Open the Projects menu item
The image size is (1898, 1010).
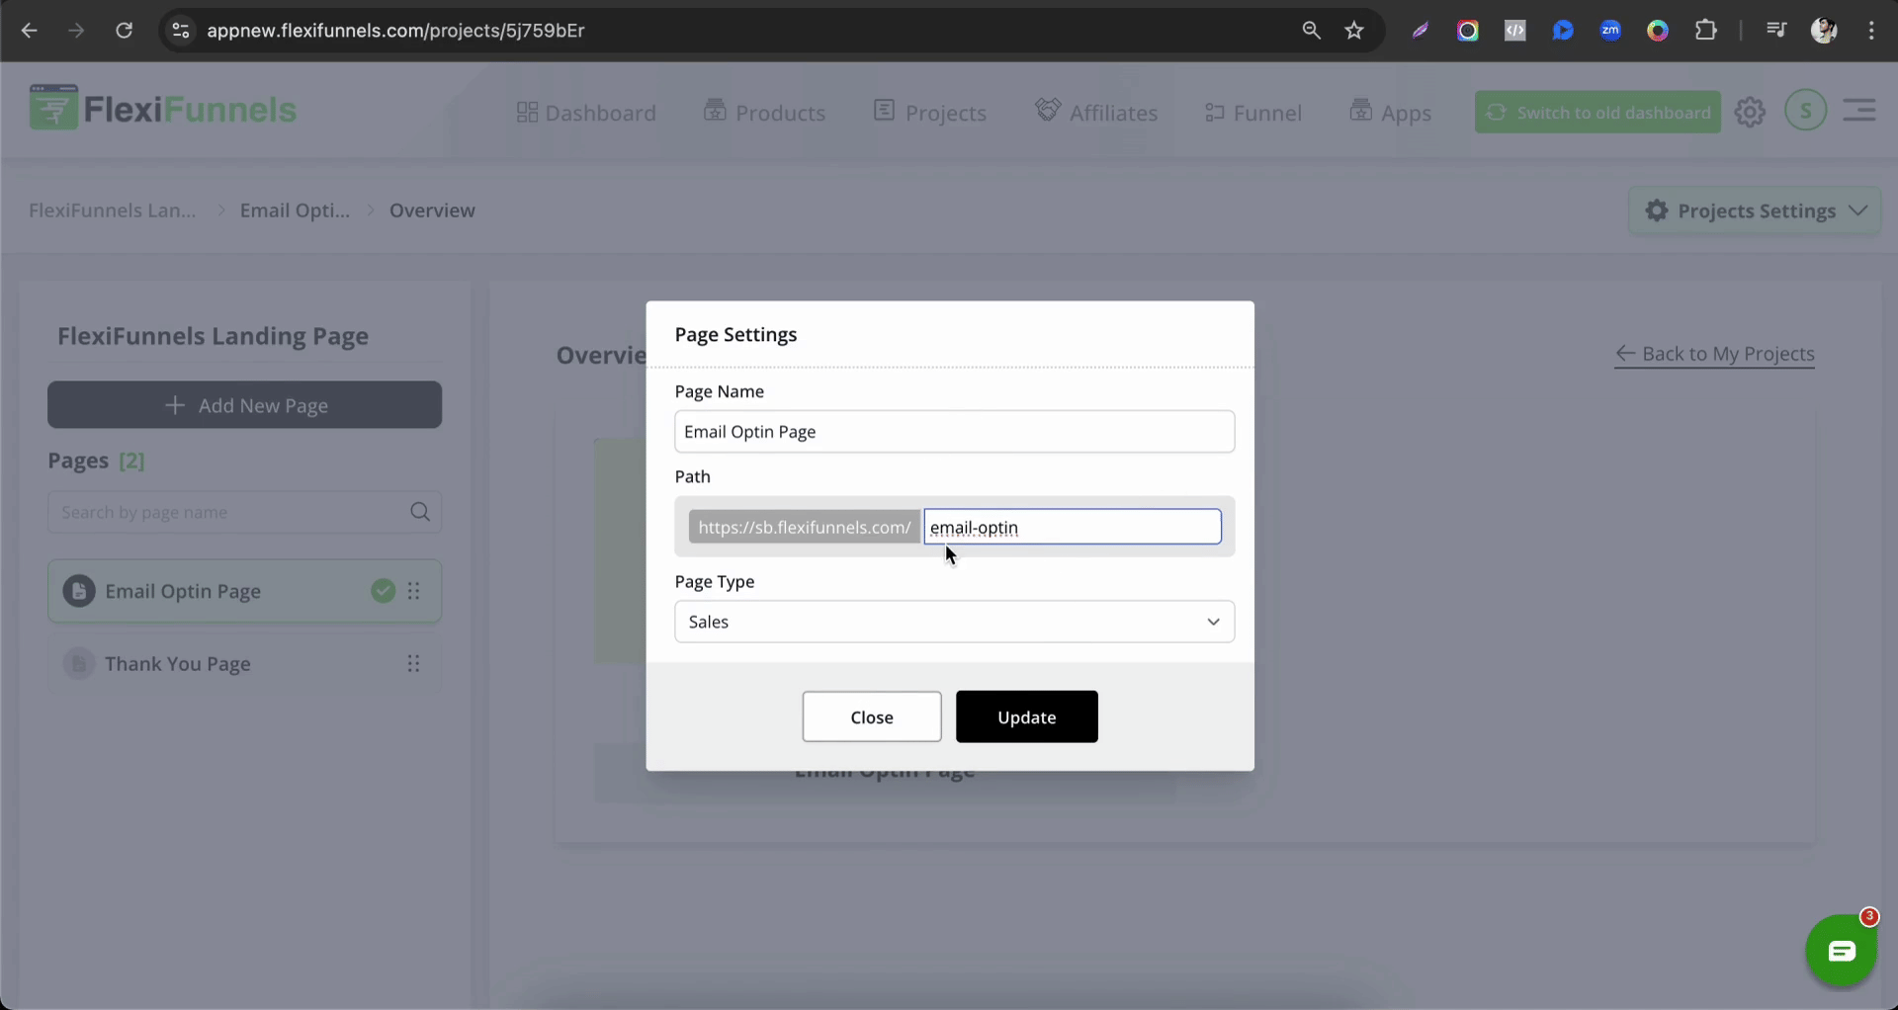tap(930, 113)
